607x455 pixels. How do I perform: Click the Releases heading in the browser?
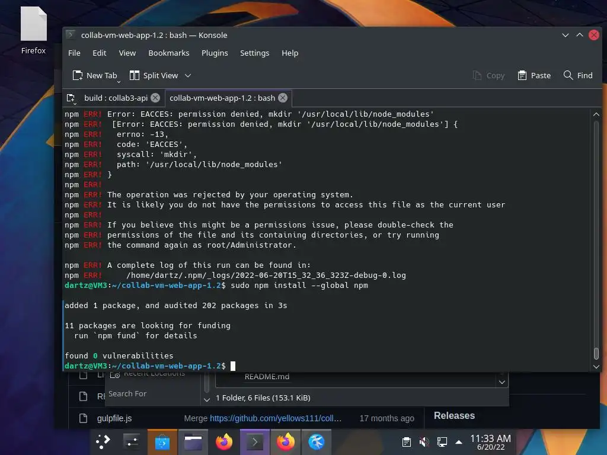[x=454, y=415]
